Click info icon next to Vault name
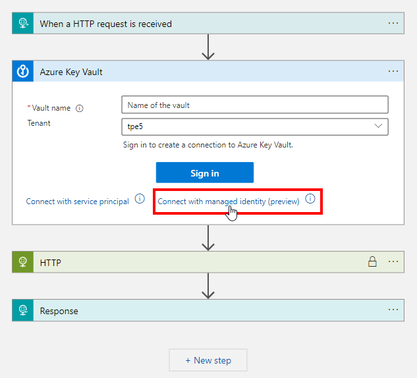This screenshot has height=378, width=417. click(x=80, y=108)
